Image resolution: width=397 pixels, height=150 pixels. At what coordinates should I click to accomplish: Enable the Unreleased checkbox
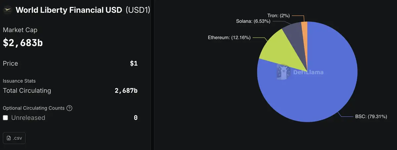point(6,118)
